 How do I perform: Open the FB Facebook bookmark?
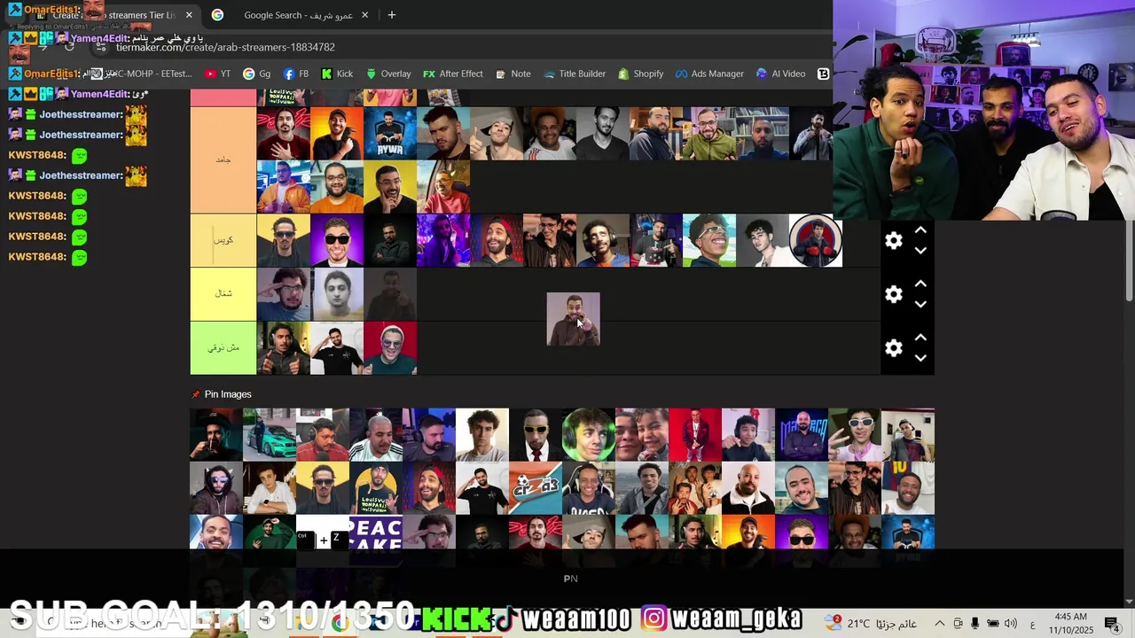tap(296, 74)
